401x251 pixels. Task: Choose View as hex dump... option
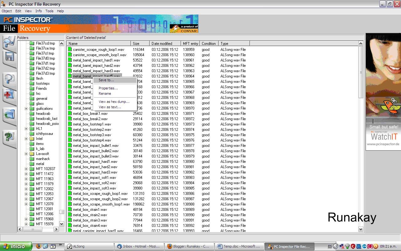[x=115, y=102]
